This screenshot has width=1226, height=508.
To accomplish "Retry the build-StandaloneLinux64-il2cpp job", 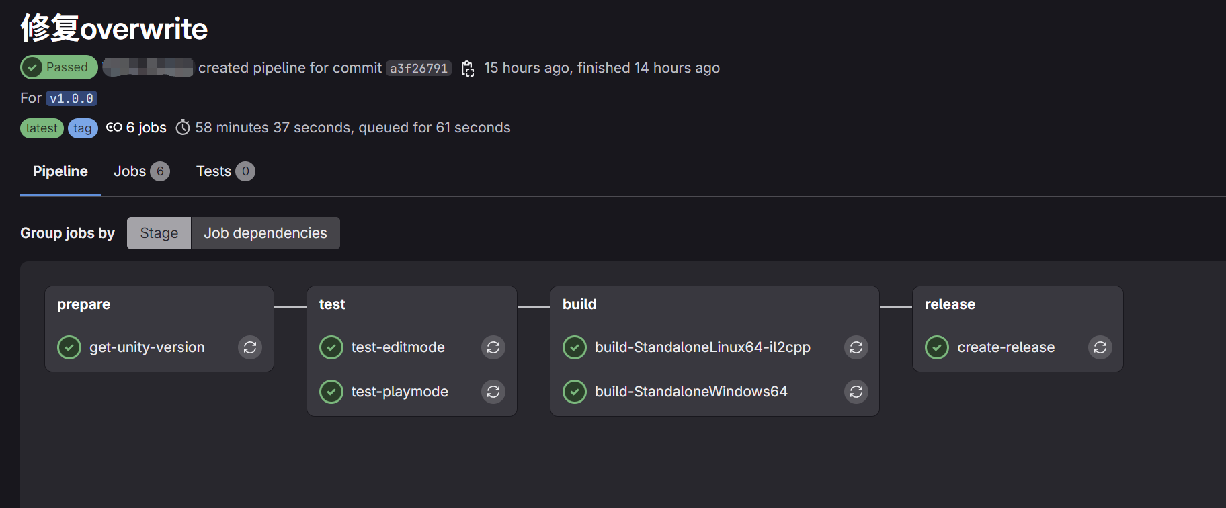I will coord(856,347).
